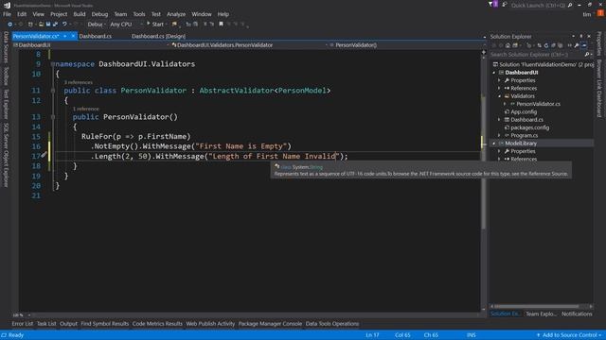Click the Open File toolbar icon
Image resolution: width=606 pixels, height=340 pixels.
[41, 25]
